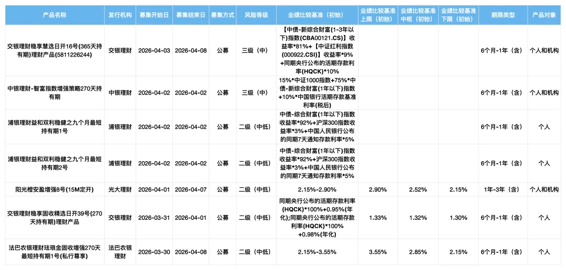Click upper limit value 1.33%
This screenshot has height=270, width=566.
(378, 218)
